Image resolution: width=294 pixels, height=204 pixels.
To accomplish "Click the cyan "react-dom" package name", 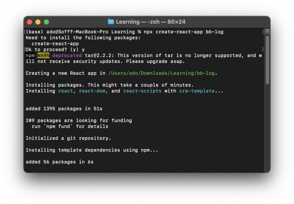I will (92, 91).
